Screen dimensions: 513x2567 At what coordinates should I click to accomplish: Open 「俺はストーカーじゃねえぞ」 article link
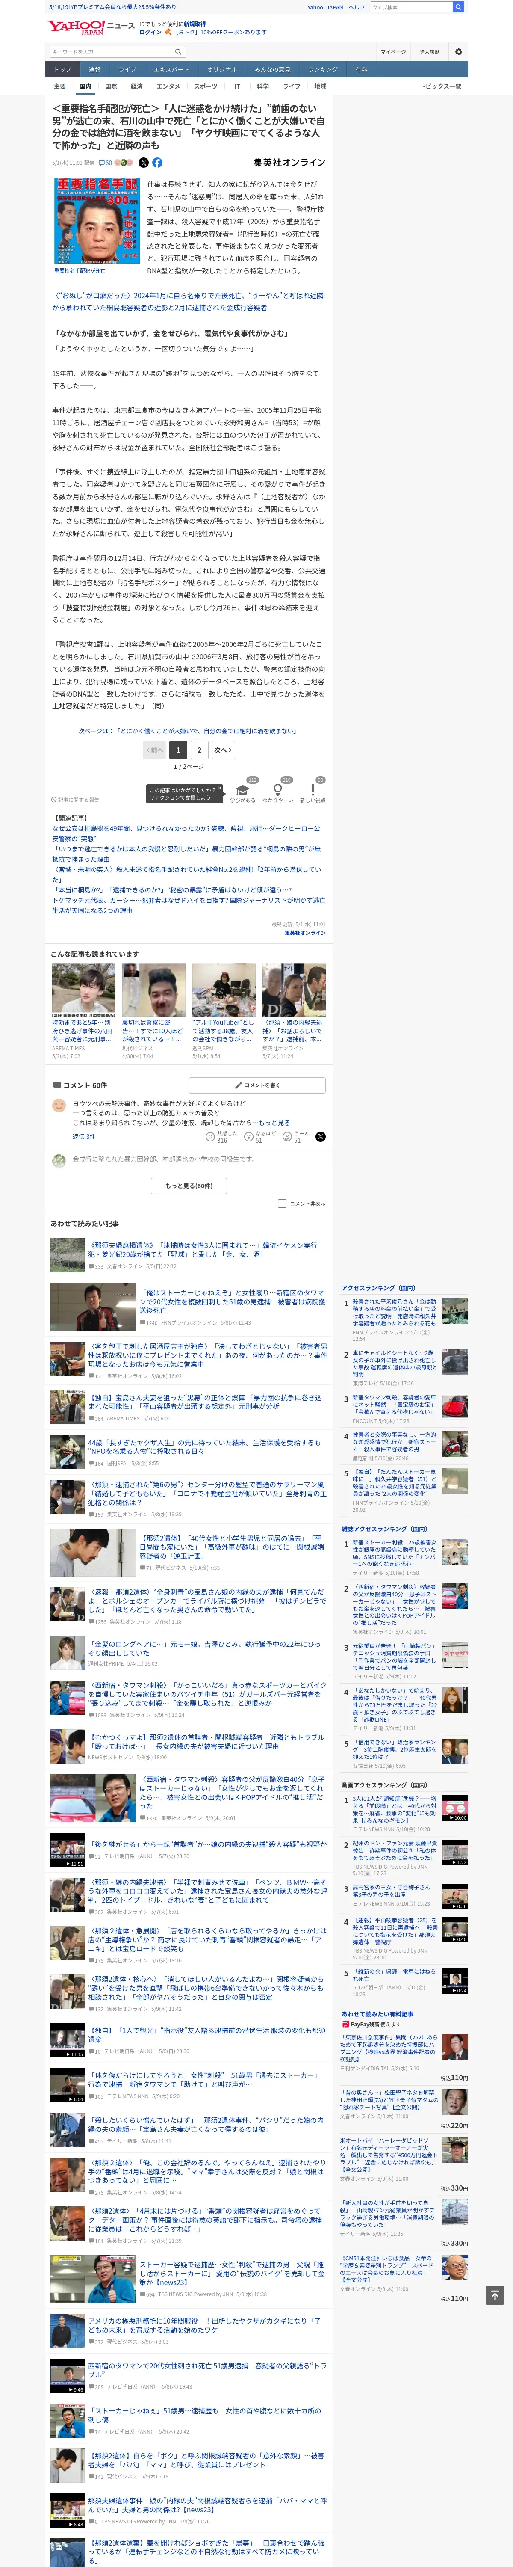pos(232,1301)
